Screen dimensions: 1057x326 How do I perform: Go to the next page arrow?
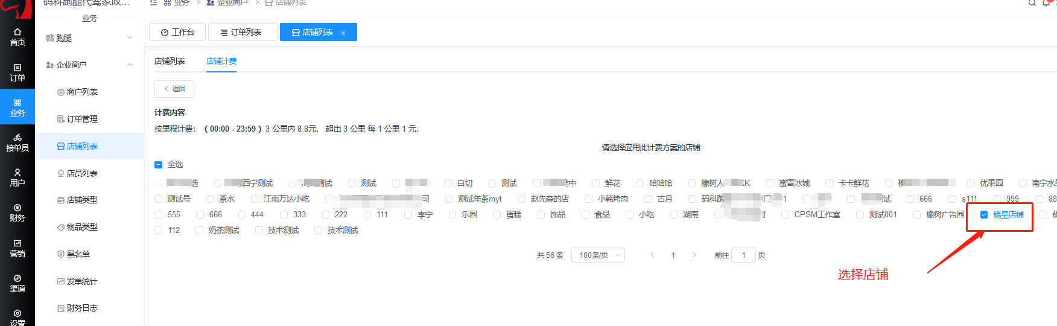pos(694,255)
